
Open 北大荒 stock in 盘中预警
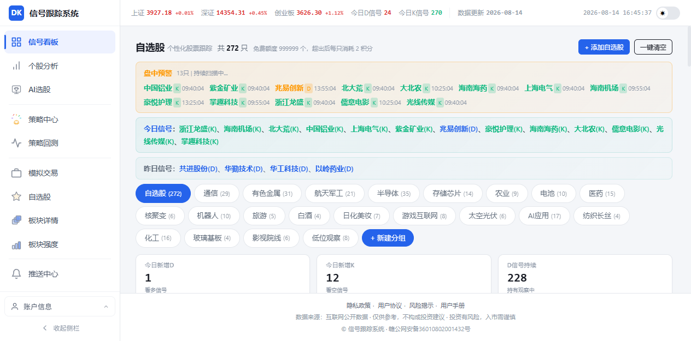tap(352, 88)
